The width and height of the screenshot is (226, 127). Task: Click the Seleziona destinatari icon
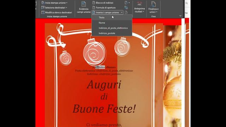43,8
